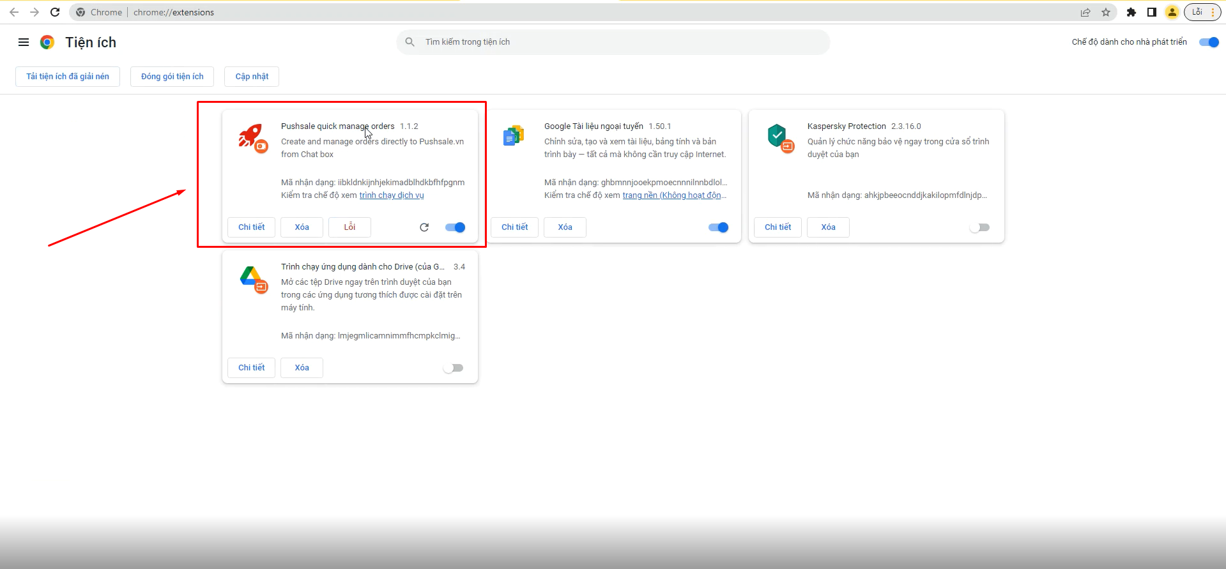Click the browser reload page icon

click(x=55, y=12)
